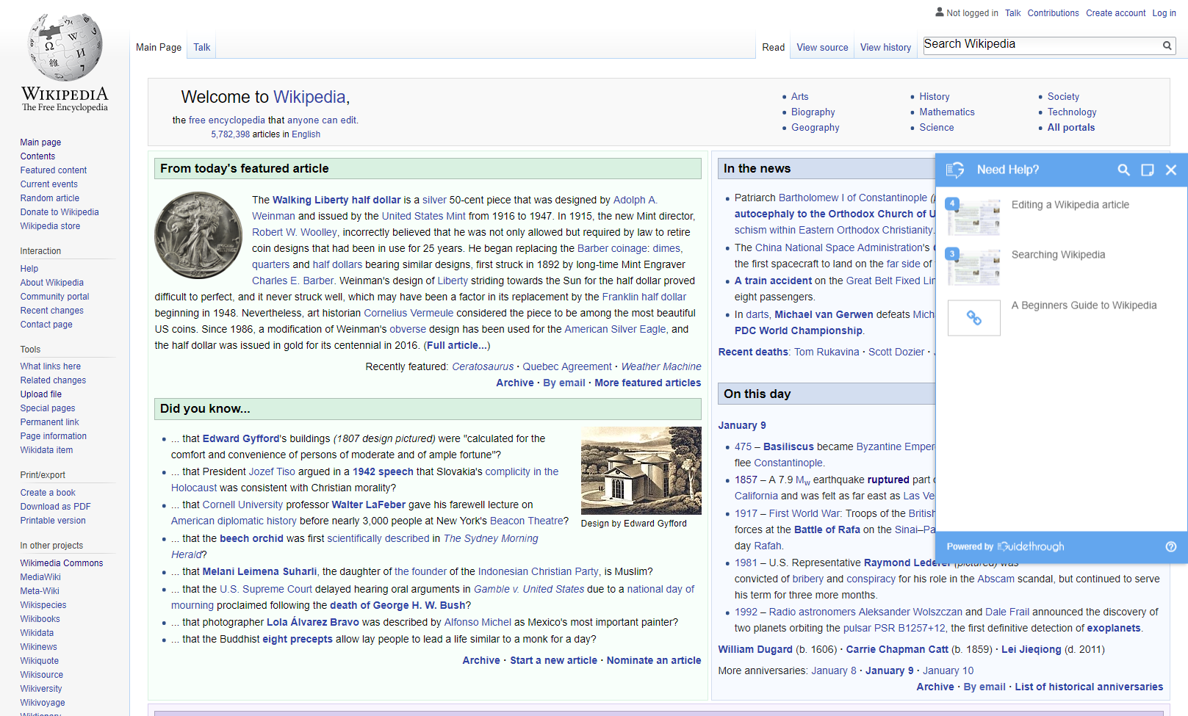Open the View source tab
This screenshot has height=716, width=1188.
tap(822, 47)
